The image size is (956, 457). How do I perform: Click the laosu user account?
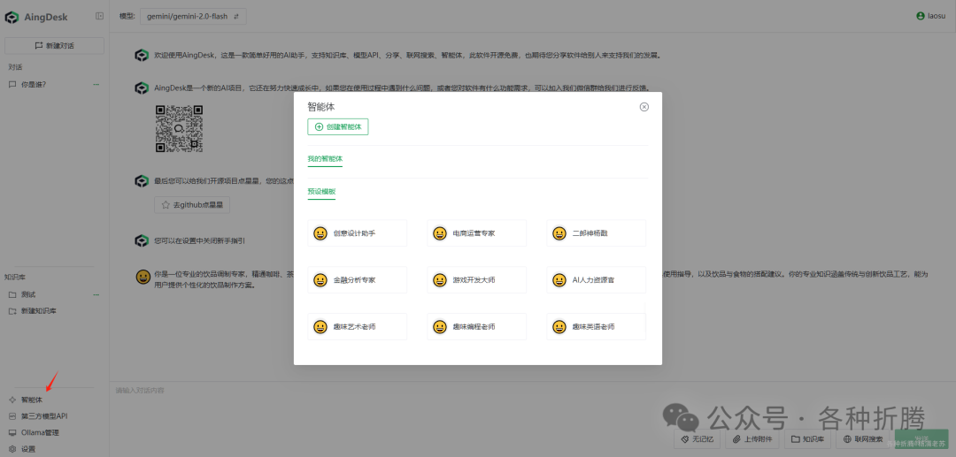931,17
